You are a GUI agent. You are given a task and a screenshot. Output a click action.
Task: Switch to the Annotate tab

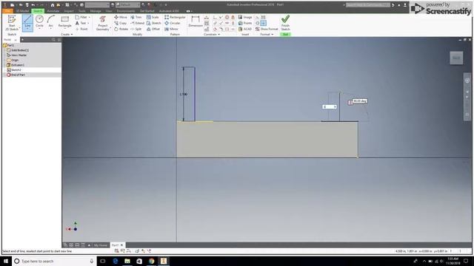(x=53, y=11)
